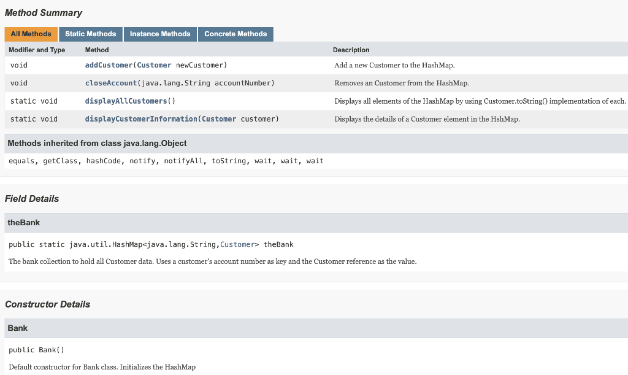
Task: Select the Description column header
Action: tap(351, 50)
